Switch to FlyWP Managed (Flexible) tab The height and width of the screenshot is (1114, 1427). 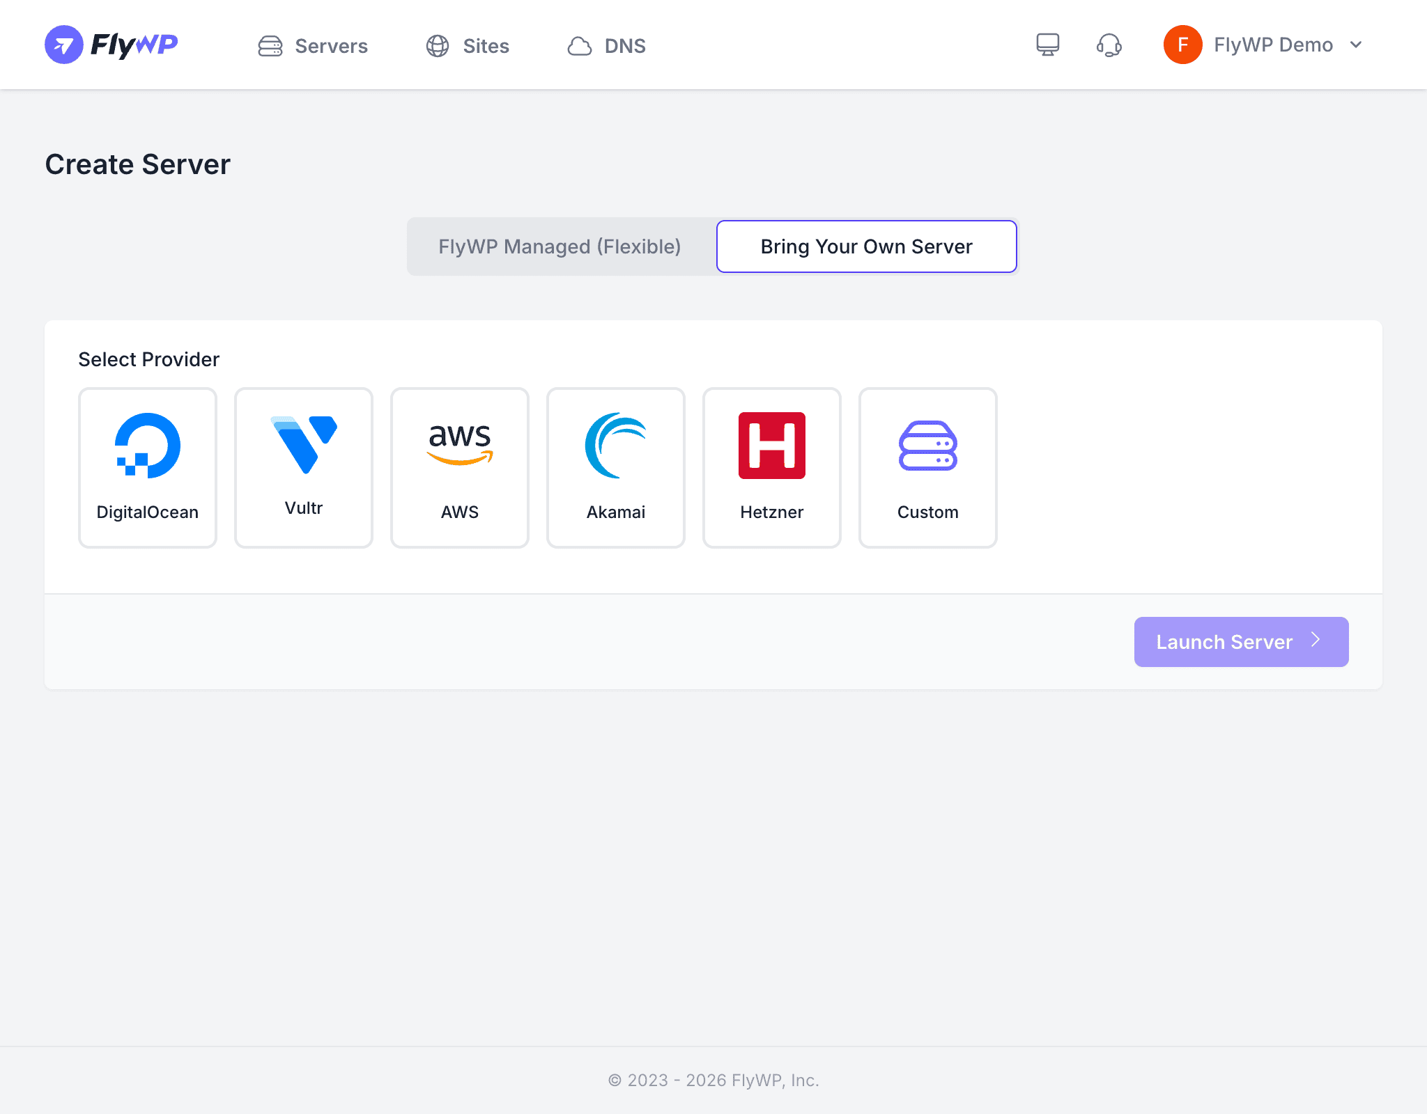click(x=560, y=246)
